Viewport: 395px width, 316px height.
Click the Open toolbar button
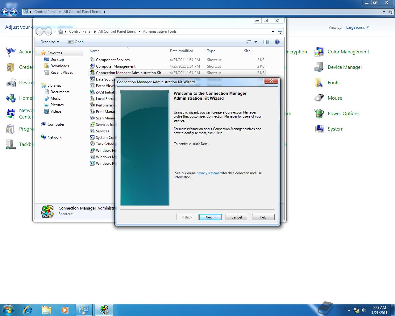tap(76, 42)
